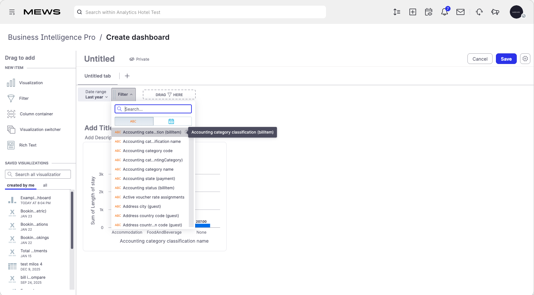
Task: Select the Visualization bar chart item
Action: [11, 83]
